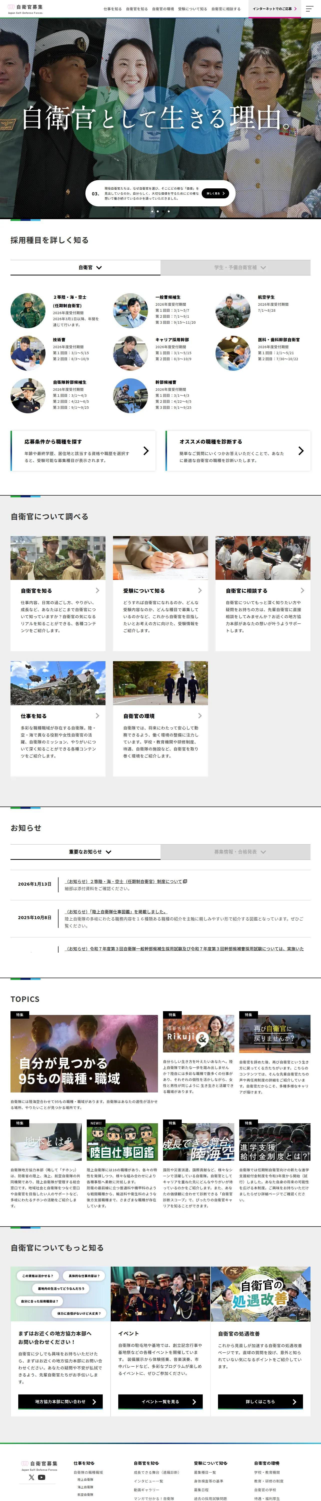Screen dimensions: 321x1501
Task: Click the chevron on the 受験について知る photo card
Action: (x=200, y=590)
